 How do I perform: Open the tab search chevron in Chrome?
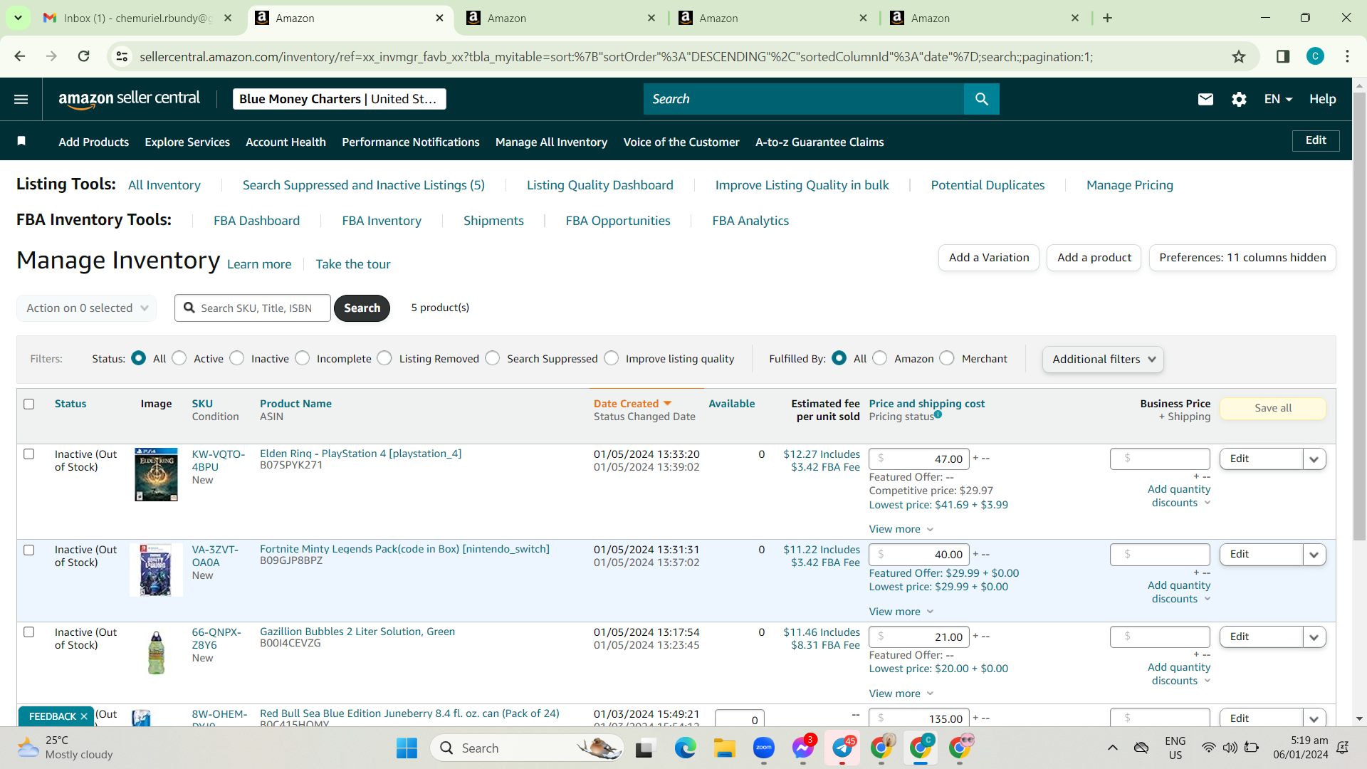point(18,18)
